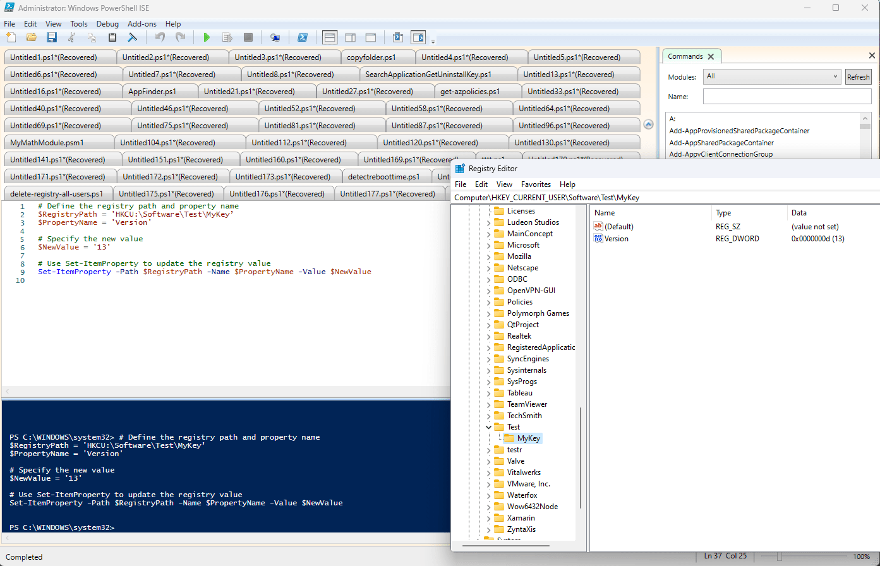This screenshot has width=880, height=566.
Task: Run the script with green Run Script icon
Action: coord(205,37)
